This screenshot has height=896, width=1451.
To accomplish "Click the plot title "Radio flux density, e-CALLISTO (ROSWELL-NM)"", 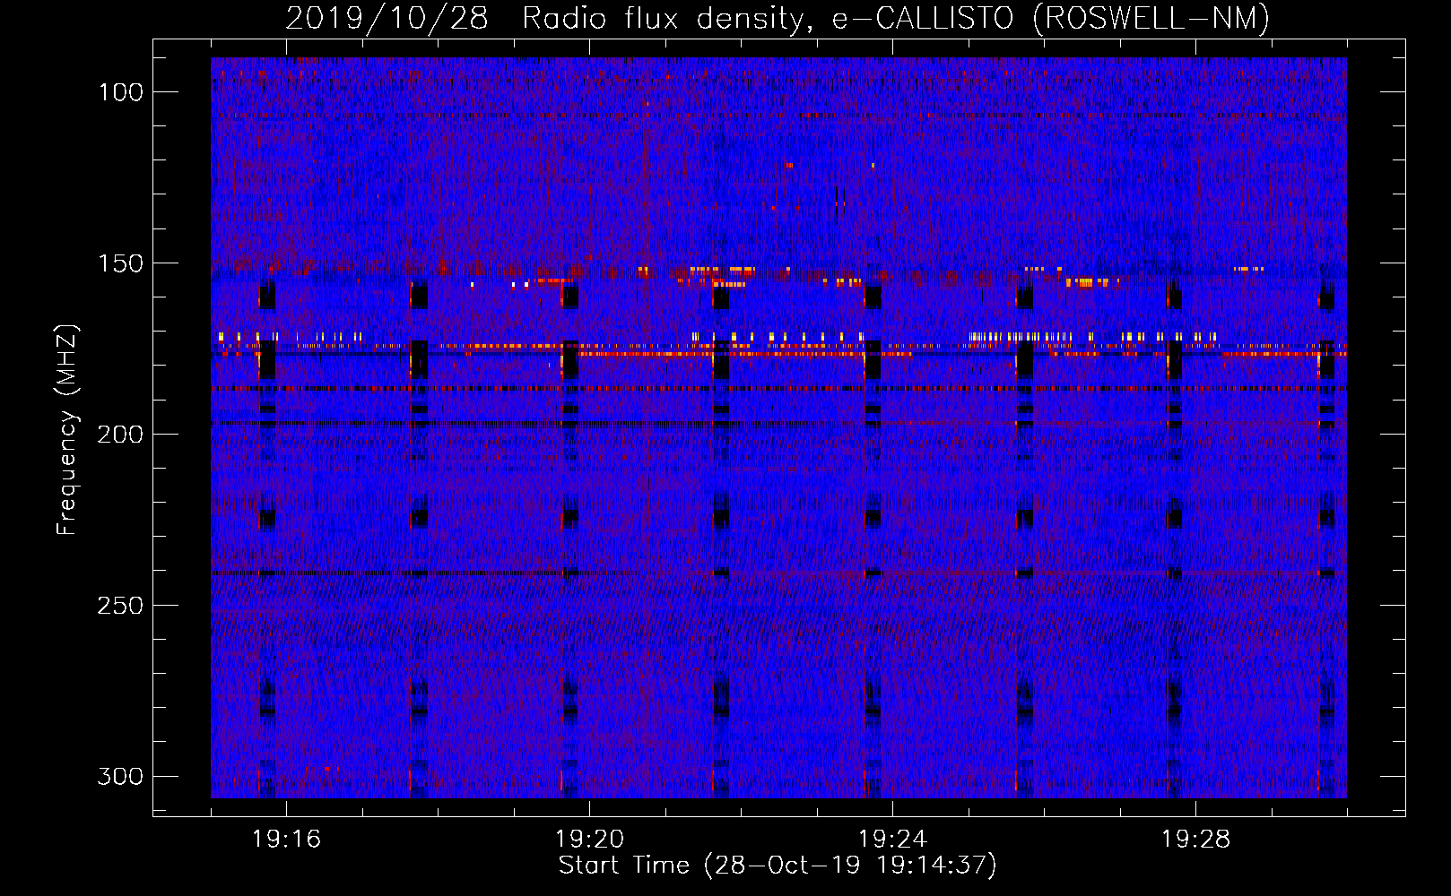I will pyautogui.click(x=896, y=18).
